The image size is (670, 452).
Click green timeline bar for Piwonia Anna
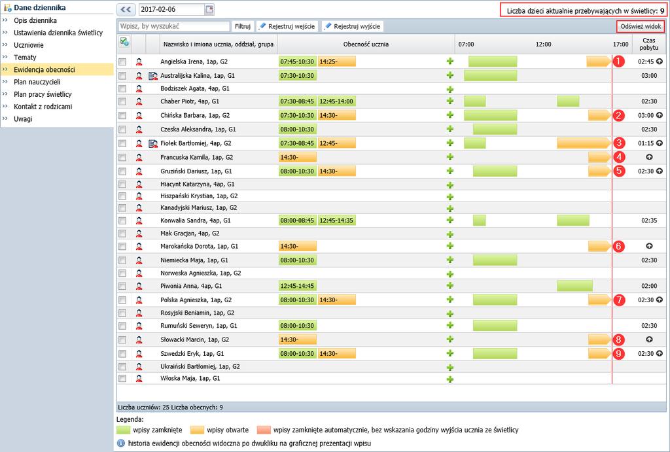click(x=574, y=286)
